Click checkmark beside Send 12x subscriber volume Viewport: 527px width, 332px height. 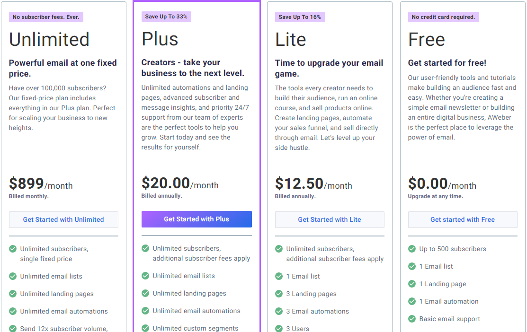(x=13, y=329)
